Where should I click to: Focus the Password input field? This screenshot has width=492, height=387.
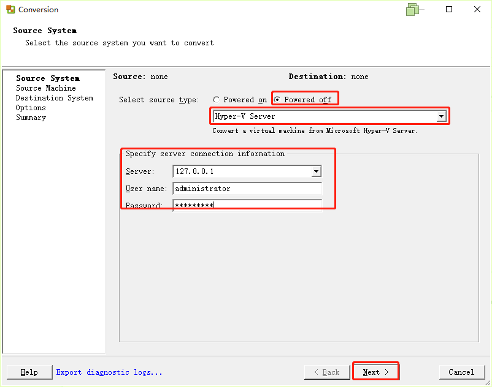247,205
